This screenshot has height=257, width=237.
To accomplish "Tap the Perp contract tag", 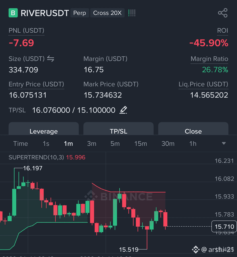I will click(x=80, y=13).
